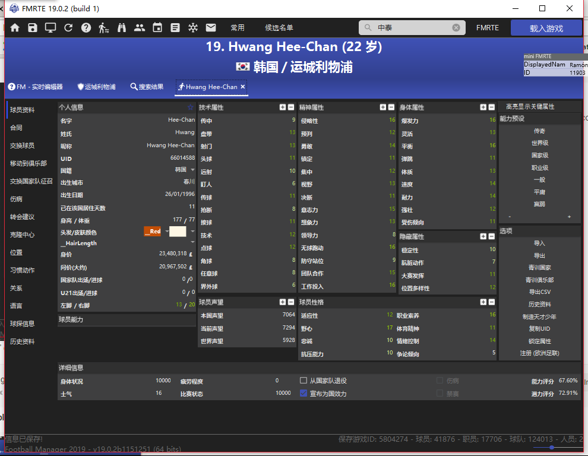Adjust the bottom-right zoom slider

pyautogui.click(x=552, y=447)
